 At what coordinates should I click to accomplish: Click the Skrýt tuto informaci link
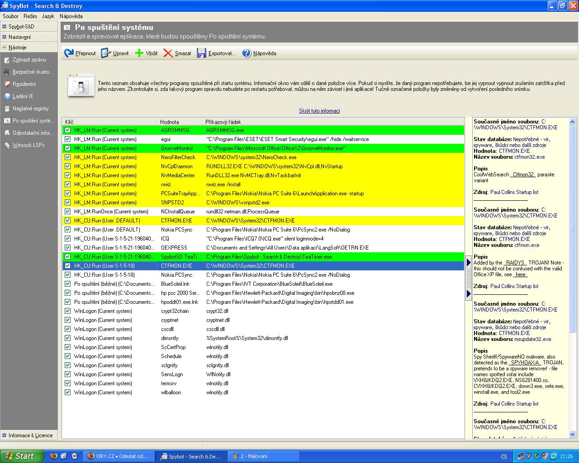[319, 111]
